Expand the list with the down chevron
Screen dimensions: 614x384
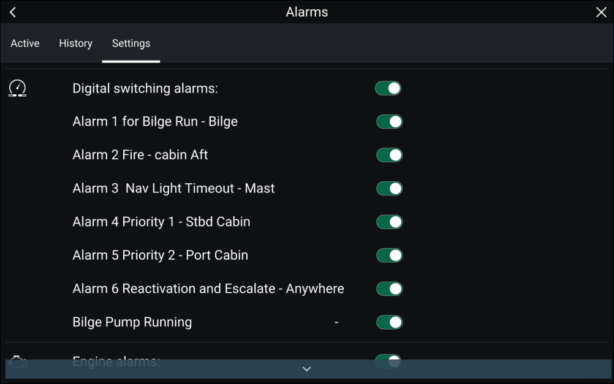pos(307,369)
